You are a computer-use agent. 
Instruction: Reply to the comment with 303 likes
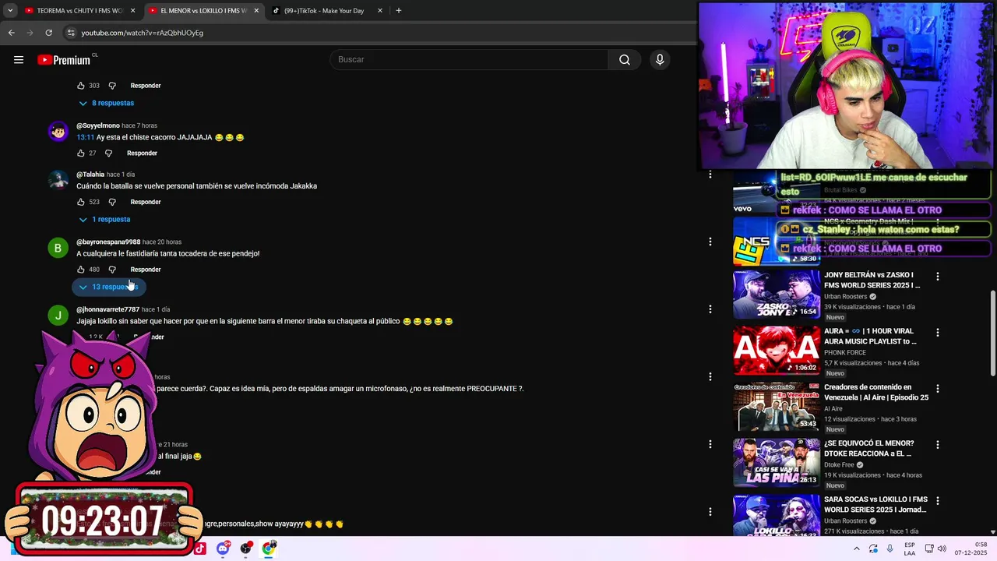[146, 86]
